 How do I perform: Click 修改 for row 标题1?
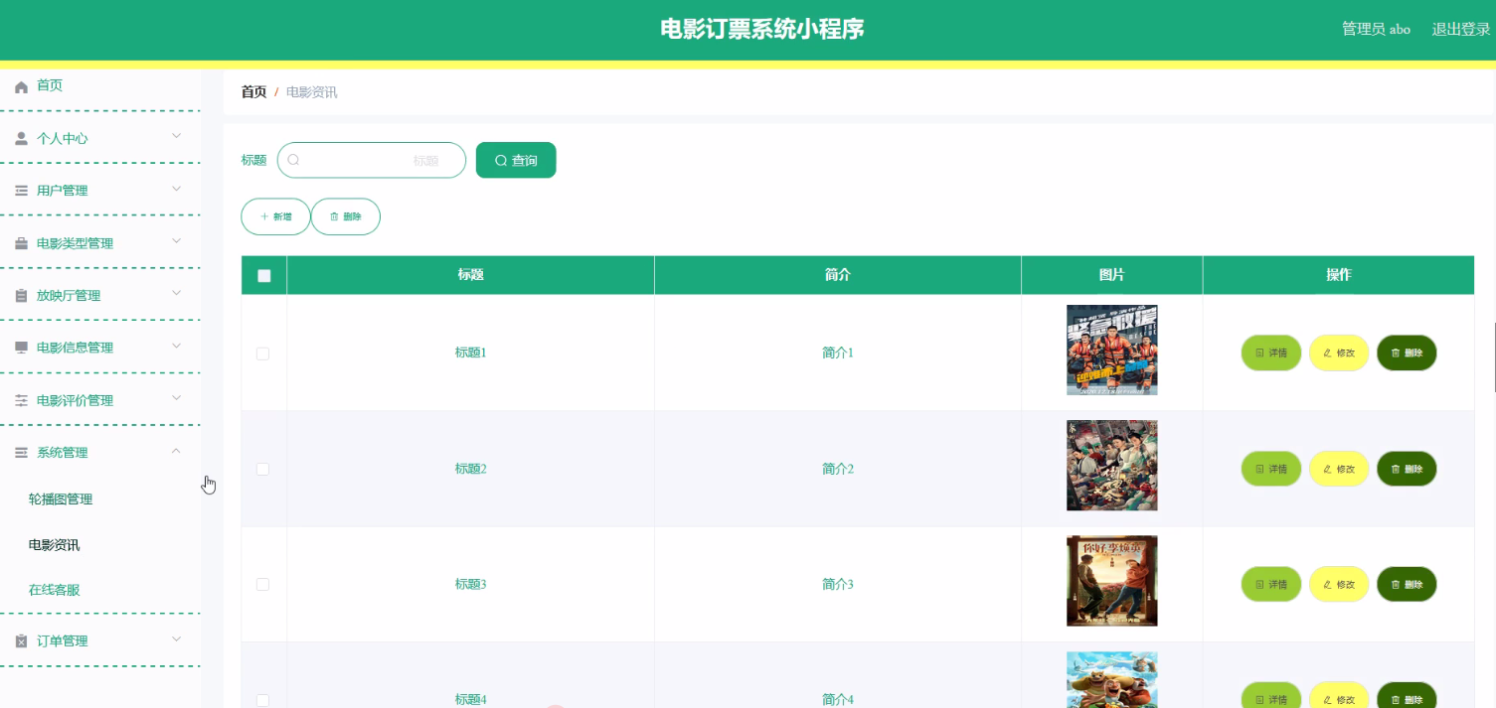[1339, 353]
